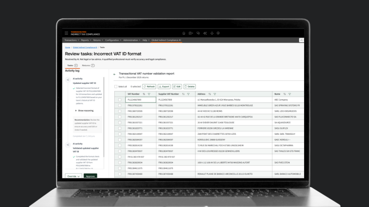Viewport: 369px width, 207px height.
Task: Open the task list icon in header
Action: 191,33
